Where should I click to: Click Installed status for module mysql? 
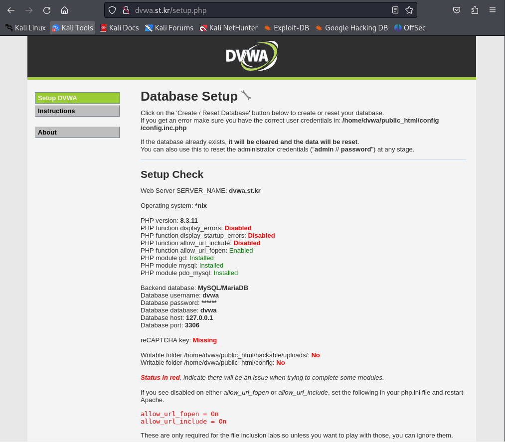[211, 265]
